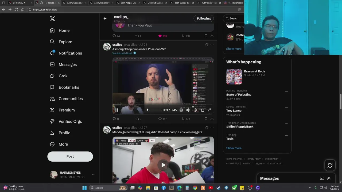342x192 pixels.
Task: Open Steam from the taskbar
Action: point(218,188)
